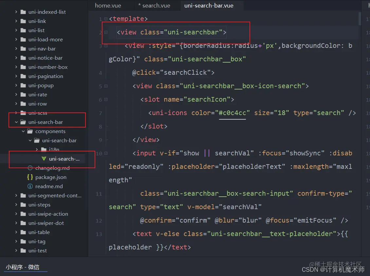Viewport: 370px width, 276px height.
Task: Select the uni-scss folder label
Action: pos(38,113)
